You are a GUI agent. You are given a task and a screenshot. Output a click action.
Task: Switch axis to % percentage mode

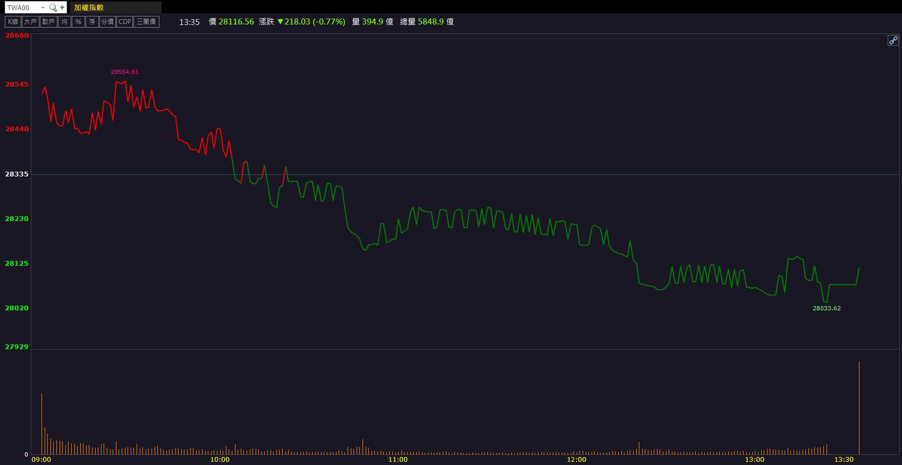click(x=78, y=22)
